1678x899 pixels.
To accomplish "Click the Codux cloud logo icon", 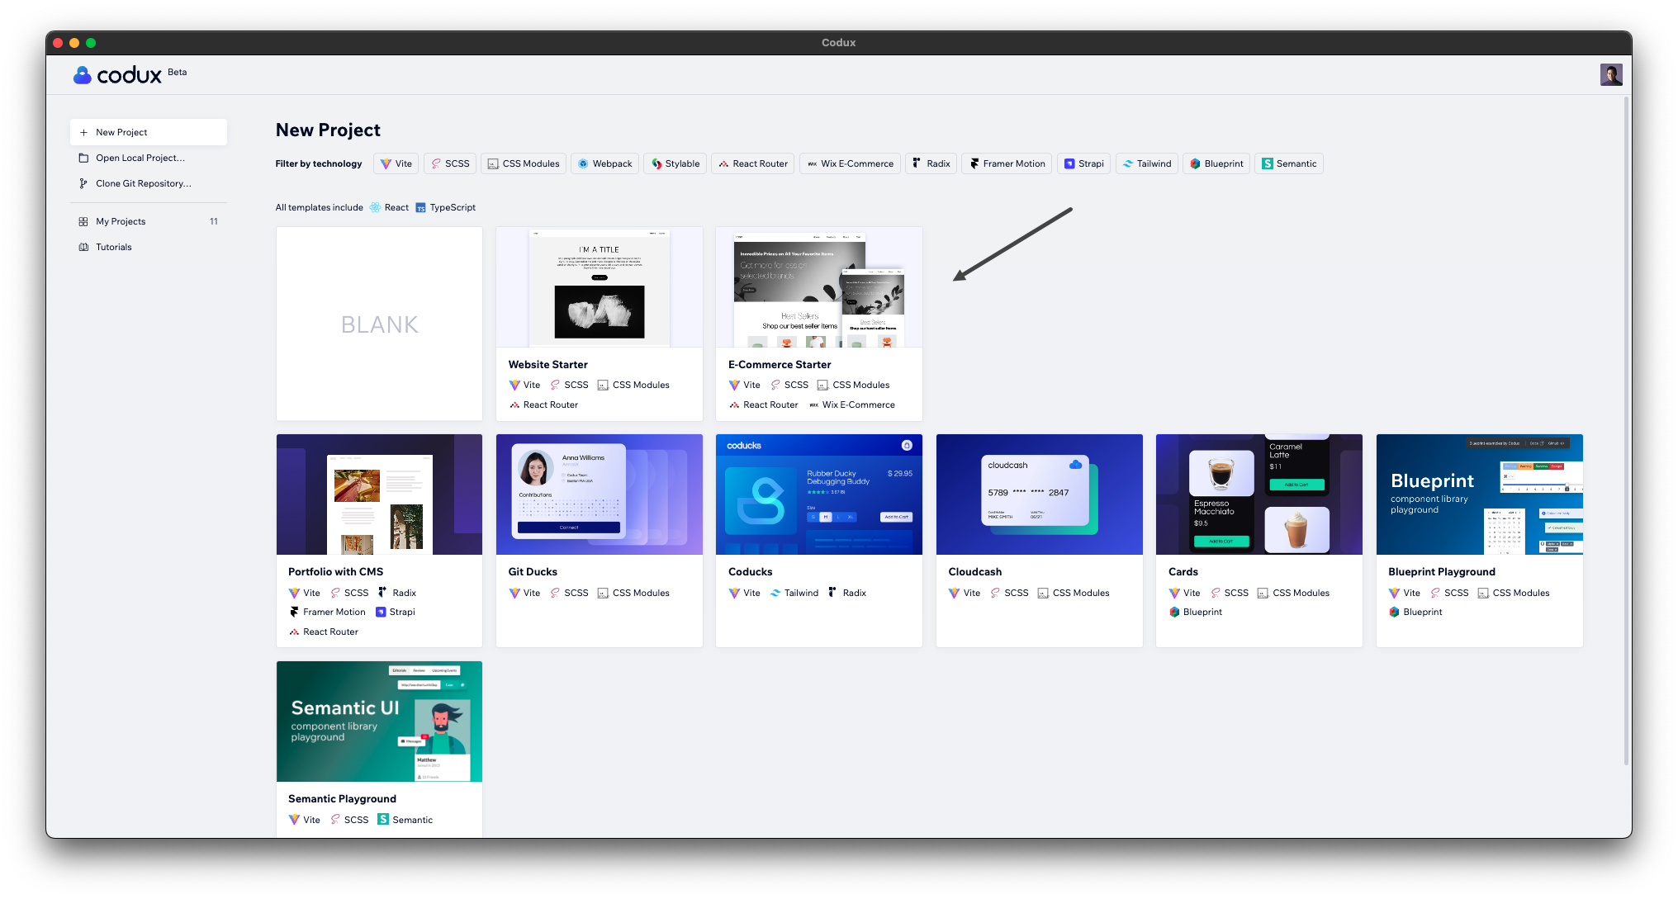I will point(82,75).
